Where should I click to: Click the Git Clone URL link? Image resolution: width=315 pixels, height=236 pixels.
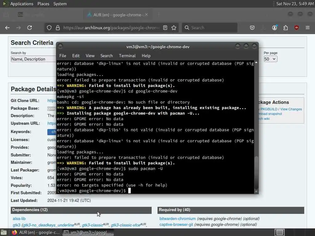[x=52, y=100]
